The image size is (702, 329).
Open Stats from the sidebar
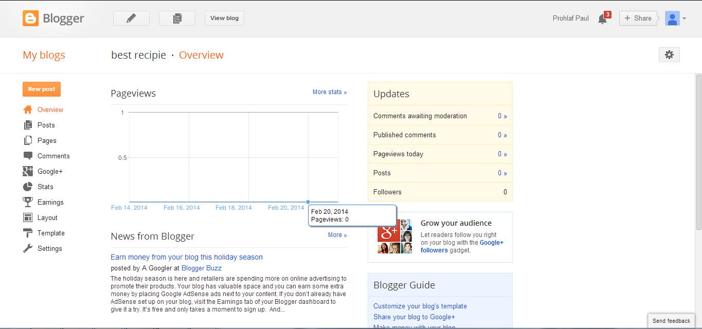[45, 187]
